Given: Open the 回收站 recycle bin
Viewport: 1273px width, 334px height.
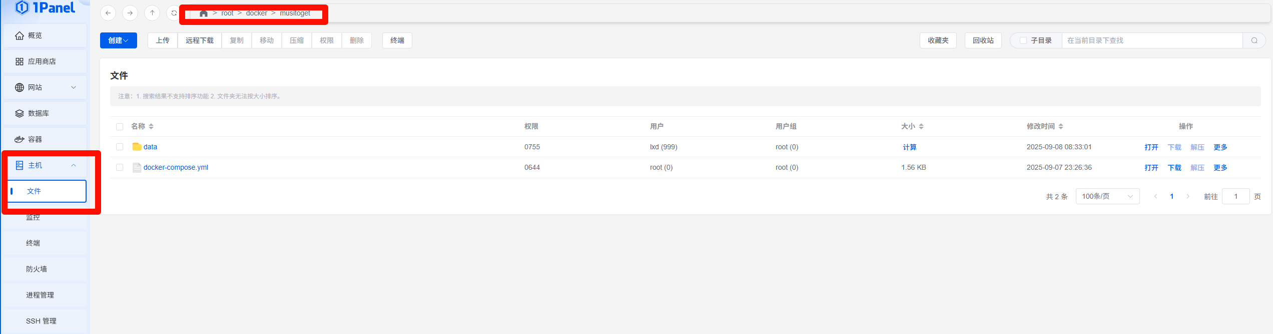Looking at the screenshot, I should pyautogui.click(x=983, y=40).
